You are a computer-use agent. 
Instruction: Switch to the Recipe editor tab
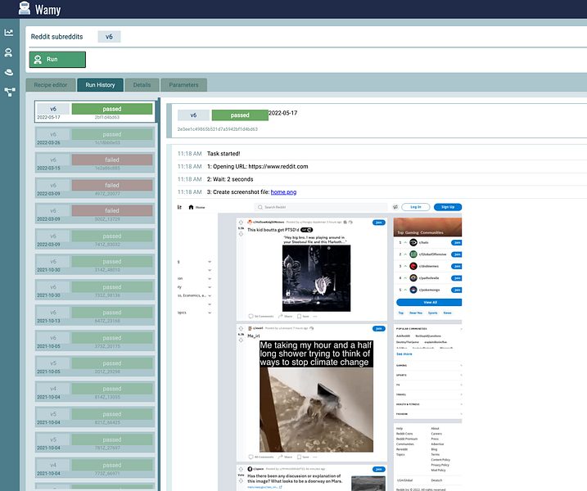click(x=51, y=85)
